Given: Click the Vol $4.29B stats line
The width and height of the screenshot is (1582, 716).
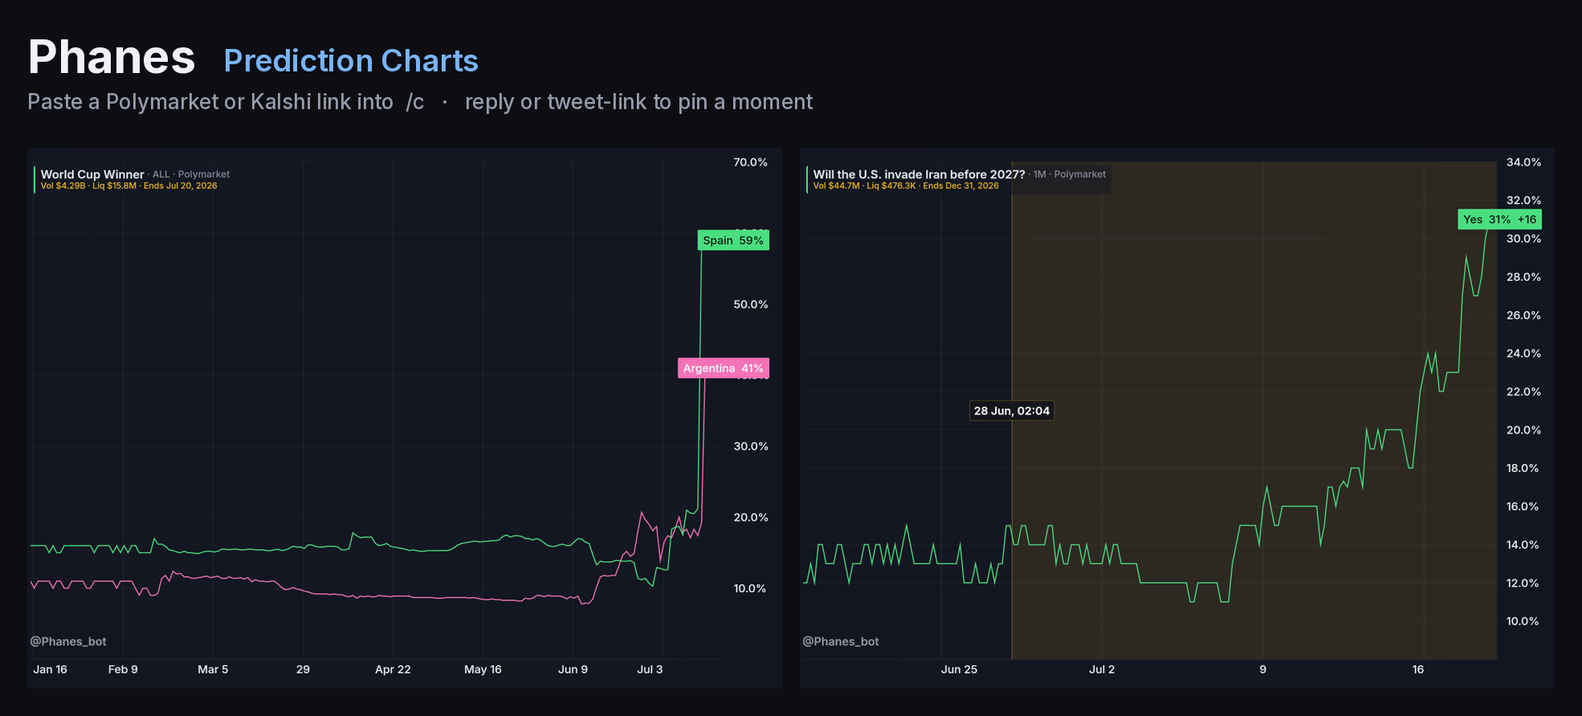Looking at the screenshot, I should (128, 185).
